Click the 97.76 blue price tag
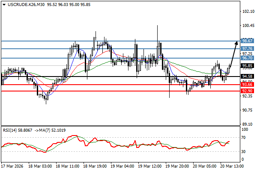The image size is (257, 171). pyautogui.click(x=247, y=49)
